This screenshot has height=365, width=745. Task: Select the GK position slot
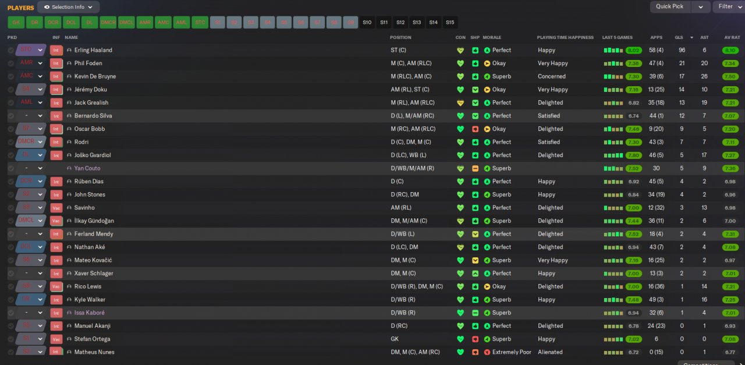[x=16, y=23]
